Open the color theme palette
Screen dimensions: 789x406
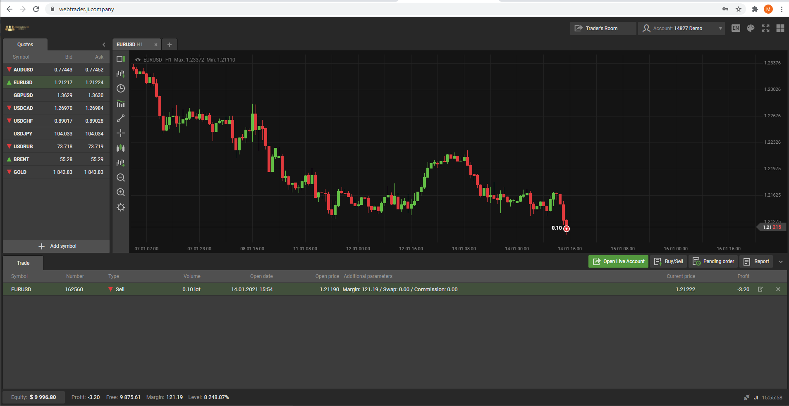click(751, 28)
